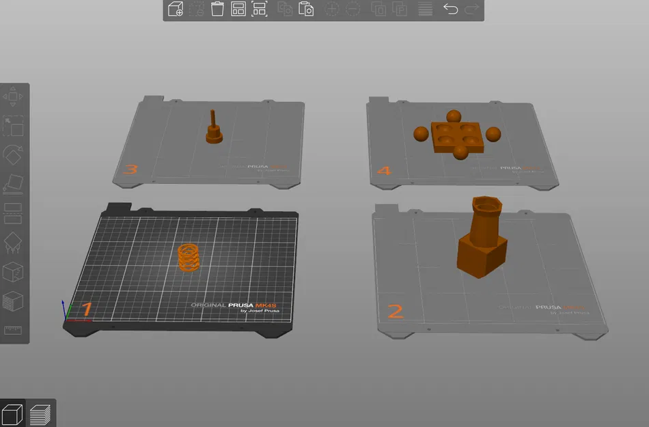
Task: Arrange all objects with the Arrange icon
Action: pyautogui.click(x=238, y=9)
